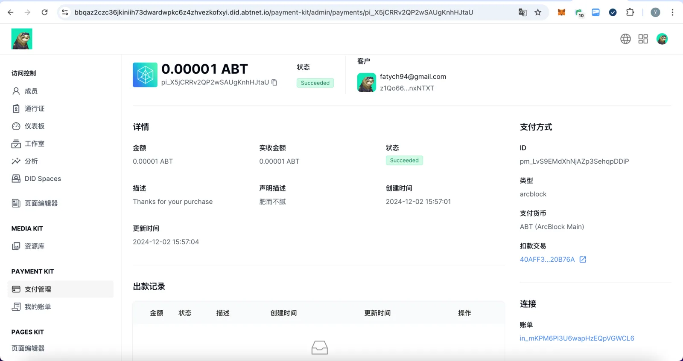Click the DID Spaces icon in sidebar
Image resolution: width=683 pixels, height=361 pixels.
click(x=16, y=179)
